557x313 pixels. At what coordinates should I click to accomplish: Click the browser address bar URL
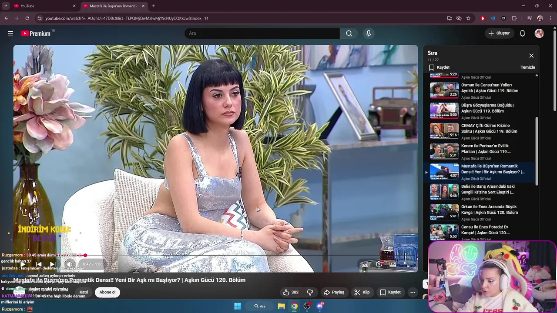click(127, 18)
